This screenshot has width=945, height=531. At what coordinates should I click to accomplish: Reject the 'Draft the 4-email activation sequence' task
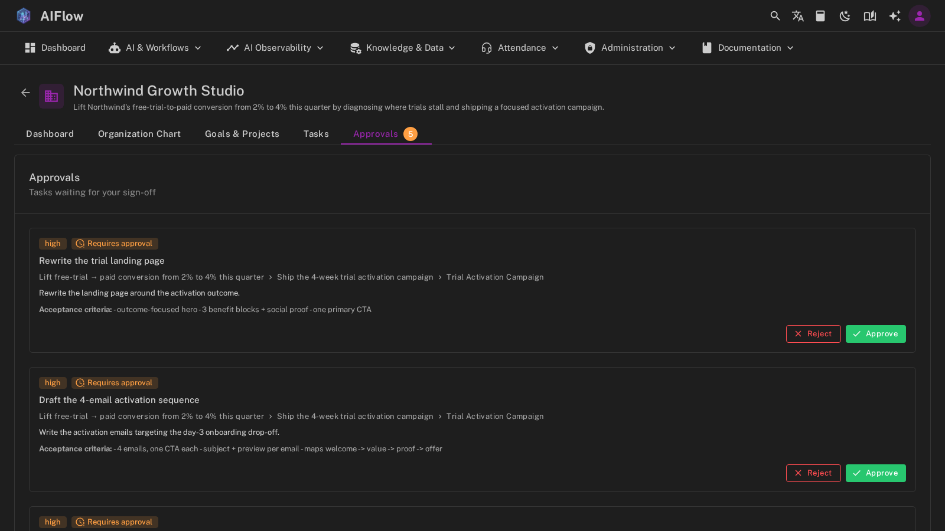(813, 473)
